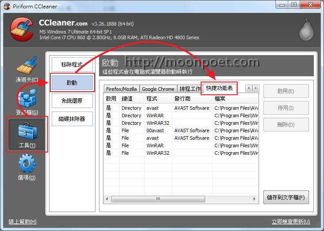Click 立即檢查更新 check for updates link
This screenshot has width=324, height=231.
(x=291, y=222)
